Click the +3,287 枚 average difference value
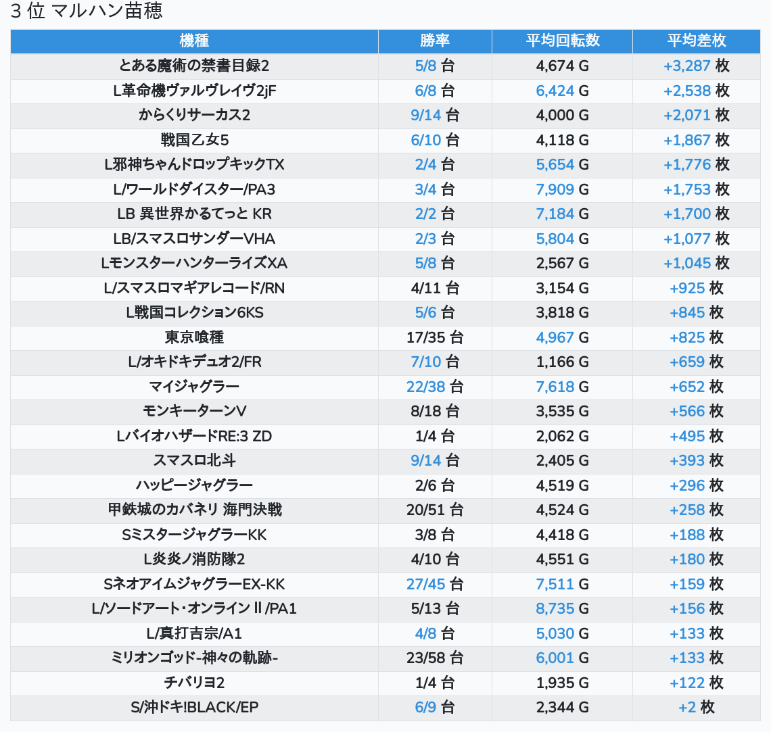This screenshot has height=732, width=771. pos(696,66)
